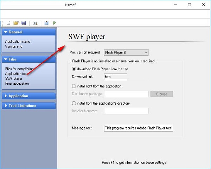
Task: Open the Application name page
Action: pyautogui.click(x=18, y=42)
